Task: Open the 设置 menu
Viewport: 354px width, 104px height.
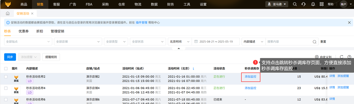Action: coord(203,4)
